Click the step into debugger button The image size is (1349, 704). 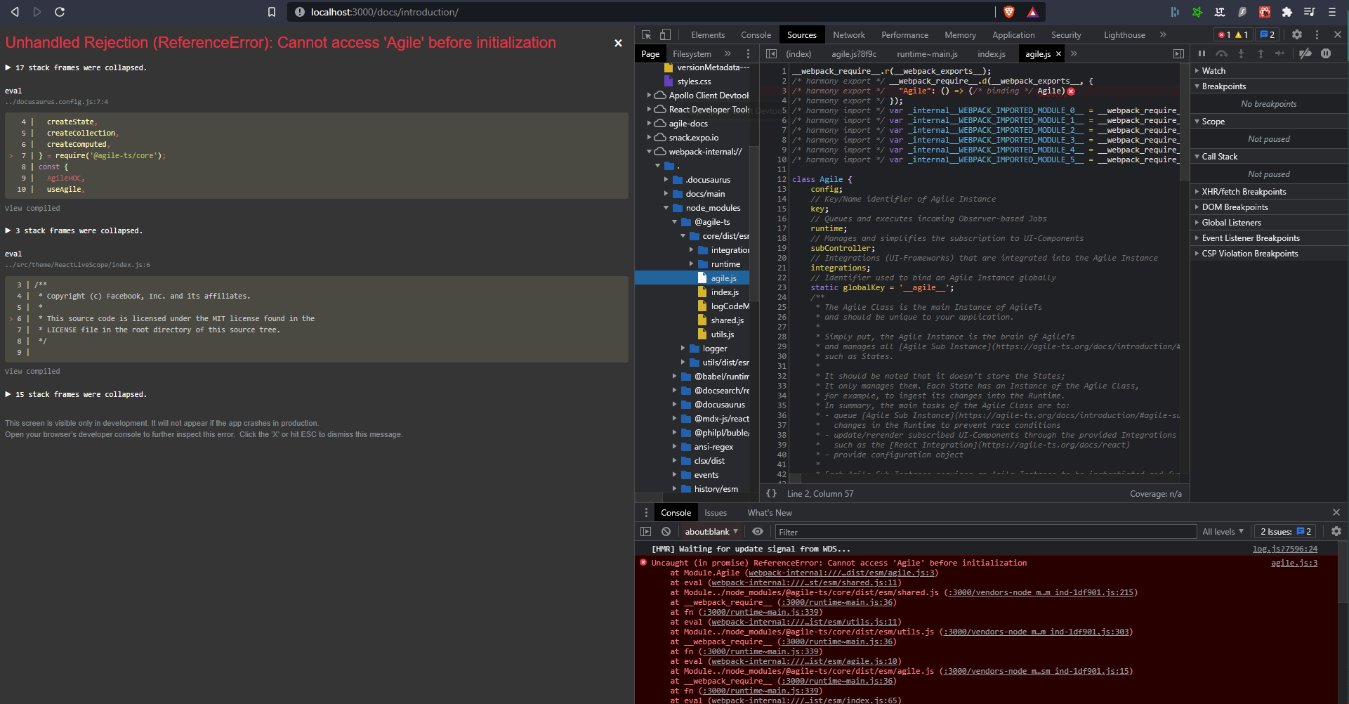point(1241,53)
